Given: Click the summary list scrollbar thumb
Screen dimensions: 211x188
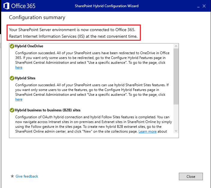Looking at the screenshot, I should tap(176, 77).
